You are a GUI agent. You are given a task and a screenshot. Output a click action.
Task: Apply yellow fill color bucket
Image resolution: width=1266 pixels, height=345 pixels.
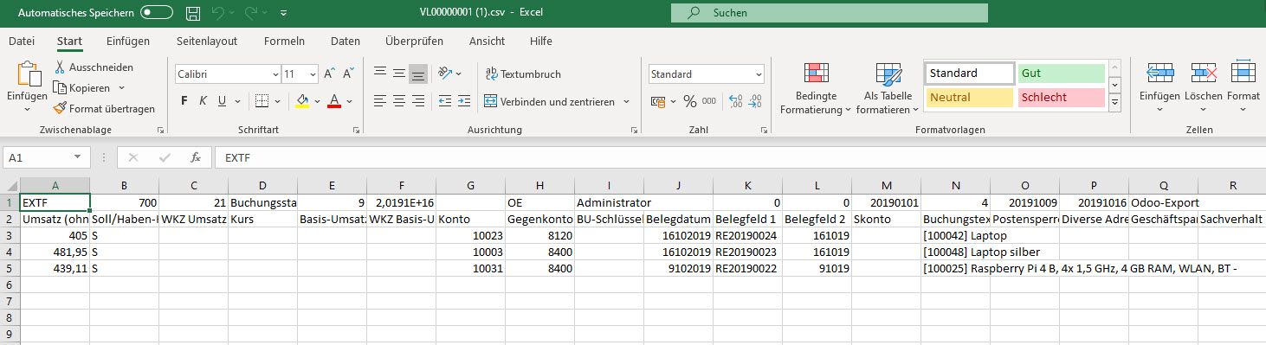[302, 101]
